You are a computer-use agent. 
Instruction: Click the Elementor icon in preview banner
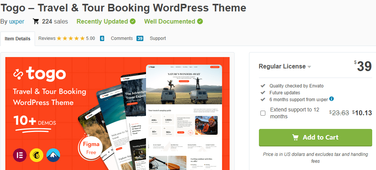20,155
